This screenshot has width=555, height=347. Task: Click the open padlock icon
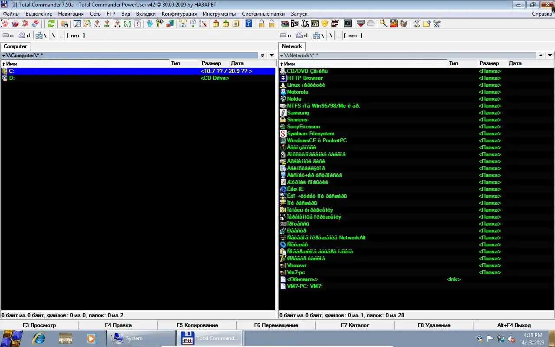(x=272, y=23)
